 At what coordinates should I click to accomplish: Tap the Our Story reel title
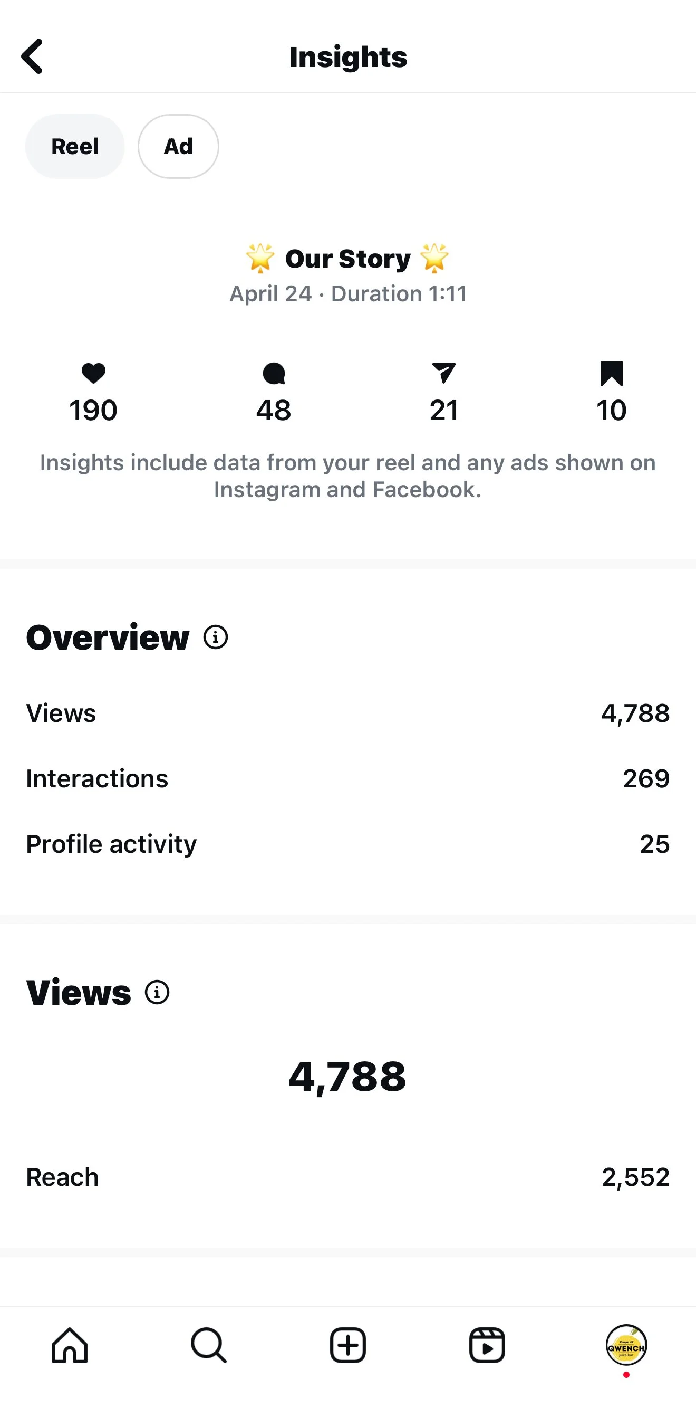tap(347, 258)
